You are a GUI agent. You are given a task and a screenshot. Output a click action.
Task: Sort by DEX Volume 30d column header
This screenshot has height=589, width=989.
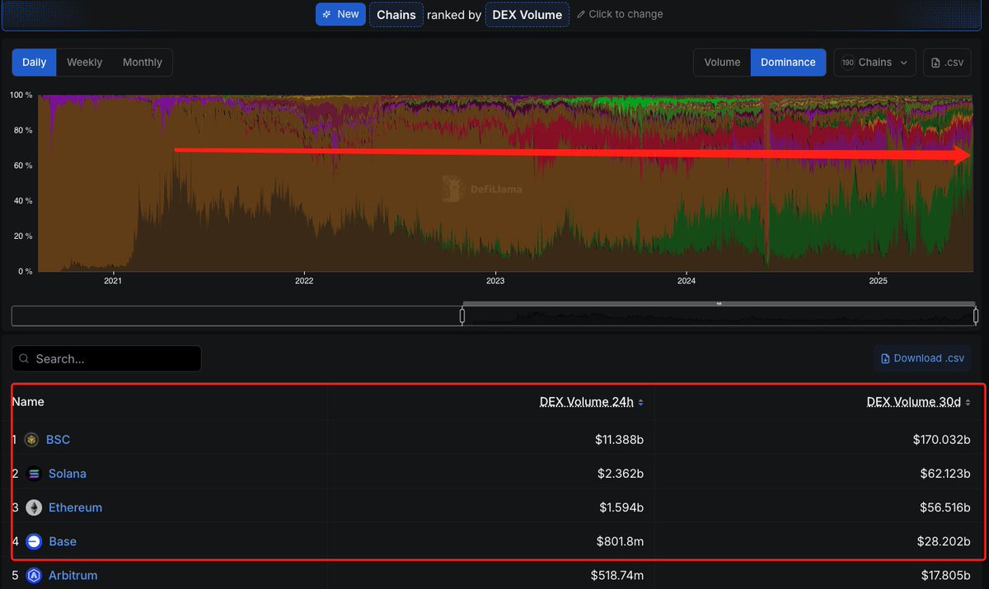tap(914, 402)
